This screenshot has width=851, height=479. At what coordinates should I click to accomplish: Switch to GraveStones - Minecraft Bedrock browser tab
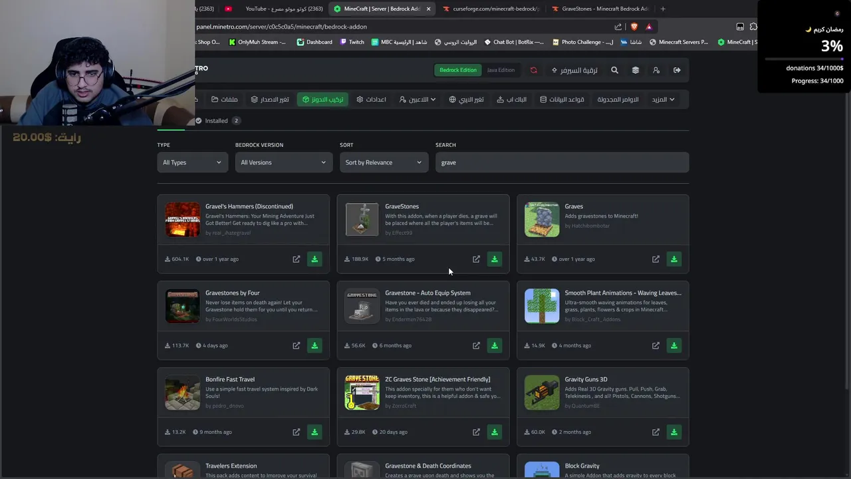click(x=600, y=9)
